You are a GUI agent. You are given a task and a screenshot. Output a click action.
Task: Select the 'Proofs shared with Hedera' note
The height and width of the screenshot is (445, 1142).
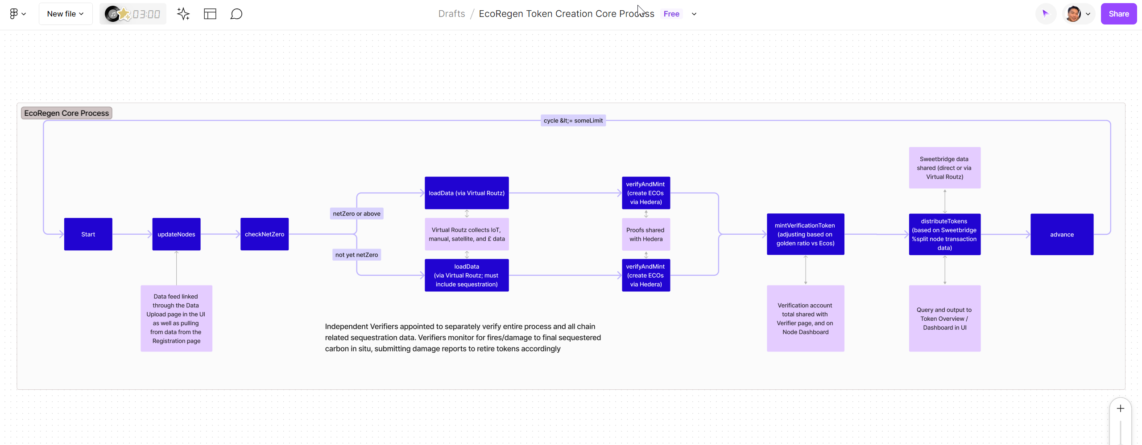click(646, 234)
